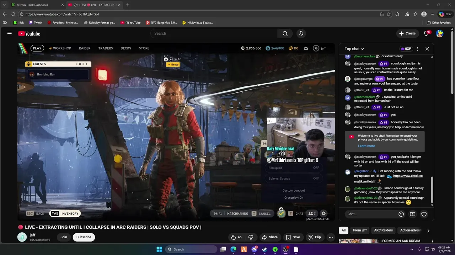Viewport: 455px width, 255px height.
Task: Show hidden system tray icons chevron
Action: (412, 249)
